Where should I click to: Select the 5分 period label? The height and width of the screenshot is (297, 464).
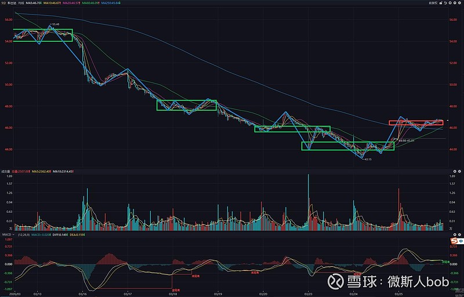point(4,3)
